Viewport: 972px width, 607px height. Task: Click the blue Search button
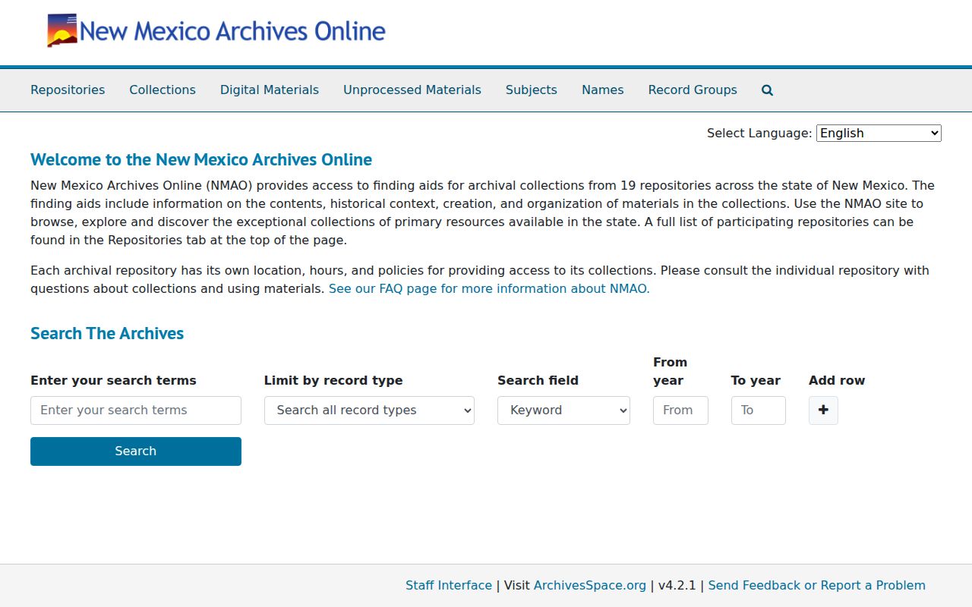tap(136, 451)
